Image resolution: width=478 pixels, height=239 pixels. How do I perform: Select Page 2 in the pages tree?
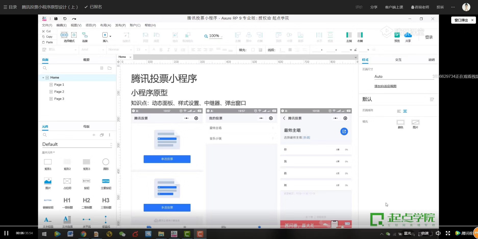[59, 92]
